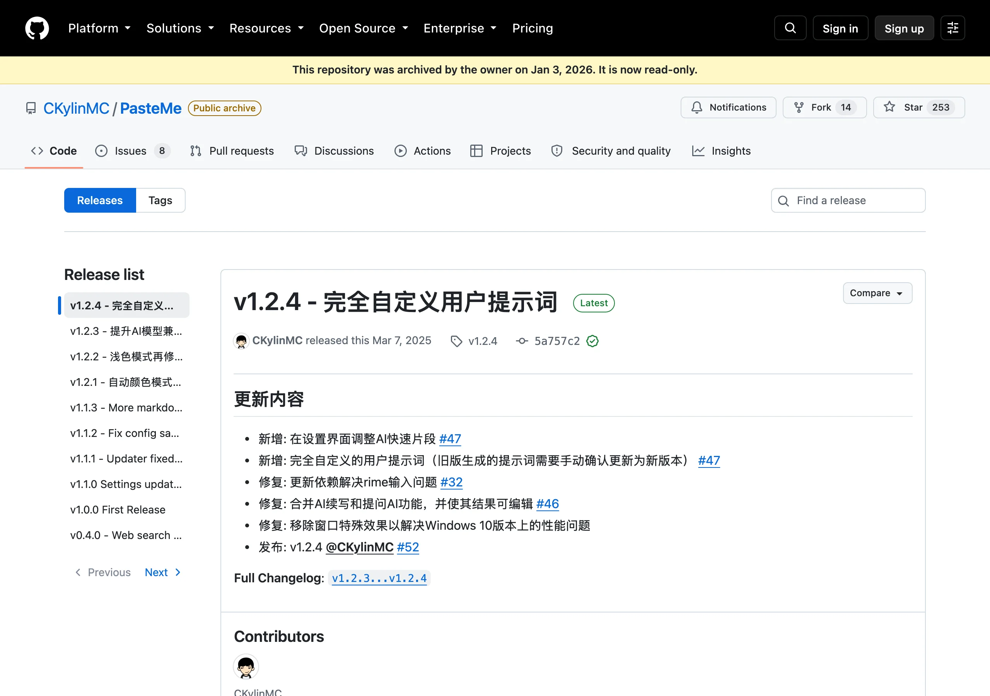990x696 pixels.
Task: Switch to the Issues tab
Action: pyautogui.click(x=133, y=151)
